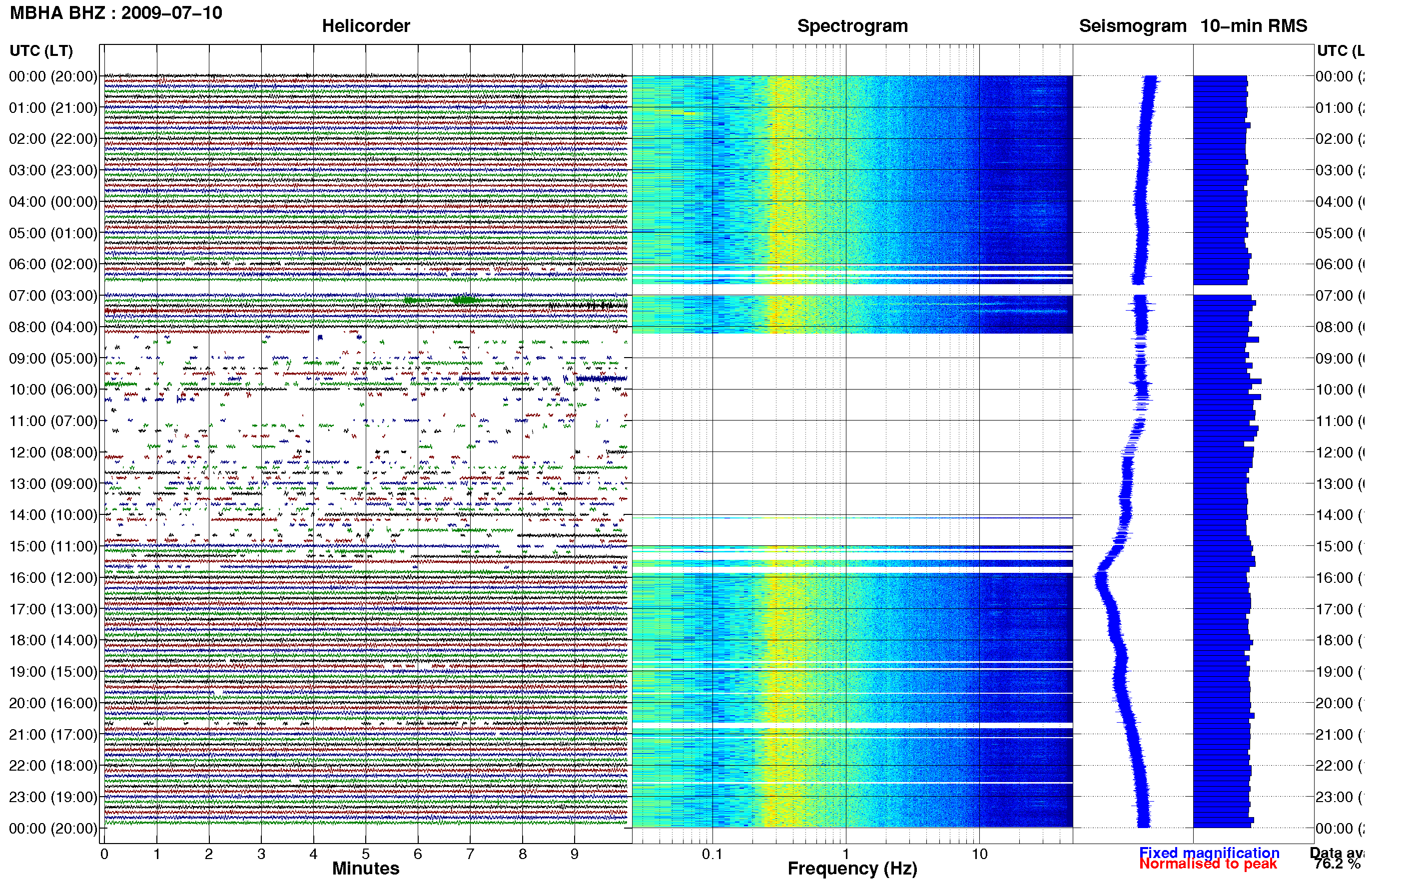Select left time label '06:00 (02:00)'
The image size is (1421, 888).
[x=53, y=264]
